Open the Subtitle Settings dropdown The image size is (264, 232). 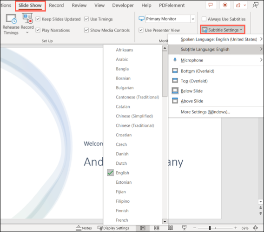point(222,30)
